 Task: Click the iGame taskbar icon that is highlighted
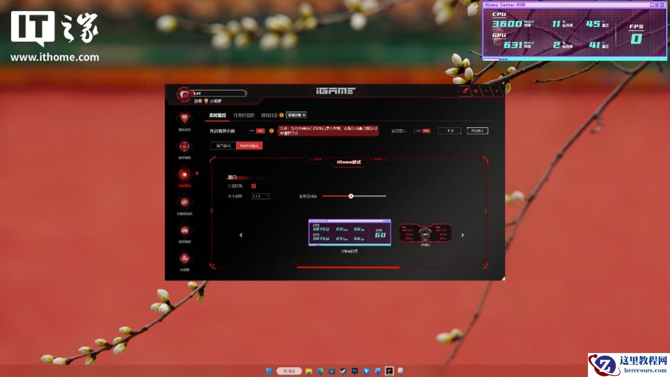389,371
